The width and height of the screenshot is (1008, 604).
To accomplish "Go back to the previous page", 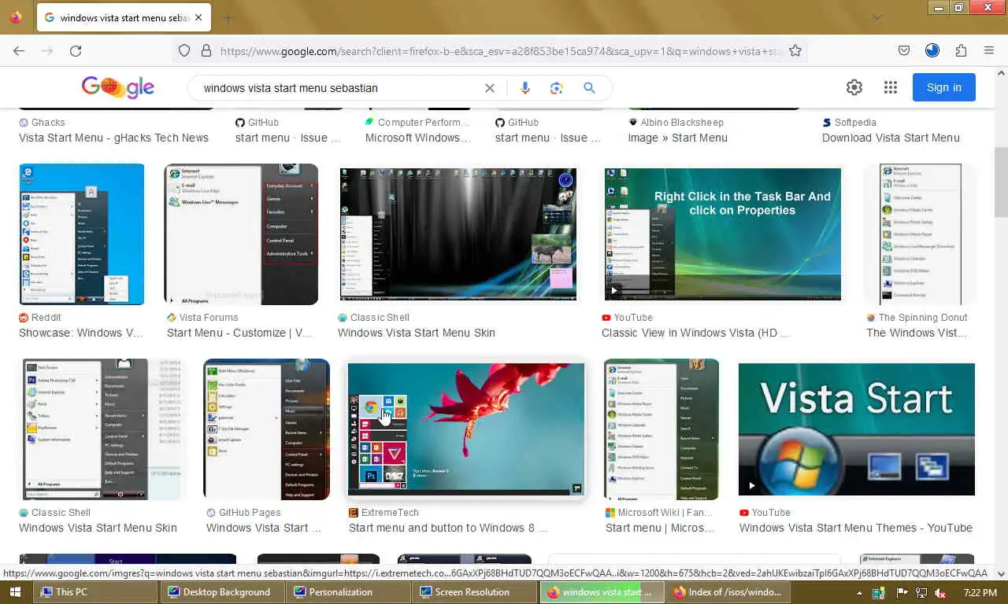I will point(19,51).
